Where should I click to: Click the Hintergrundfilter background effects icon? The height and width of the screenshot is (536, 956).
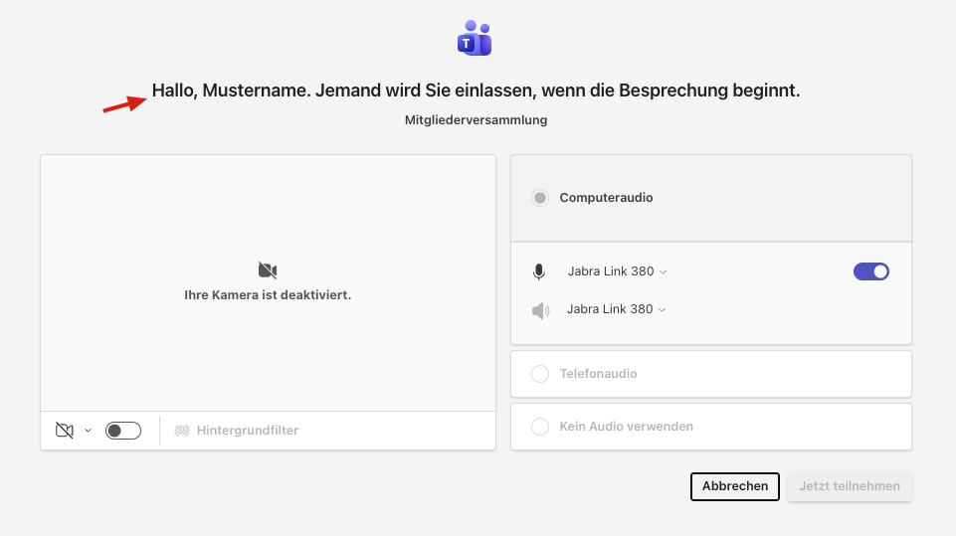[182, 431]
